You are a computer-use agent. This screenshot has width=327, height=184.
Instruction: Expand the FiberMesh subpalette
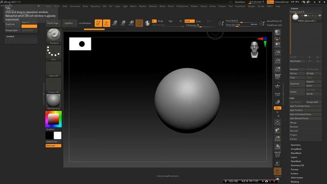click(x=296, y=162)
